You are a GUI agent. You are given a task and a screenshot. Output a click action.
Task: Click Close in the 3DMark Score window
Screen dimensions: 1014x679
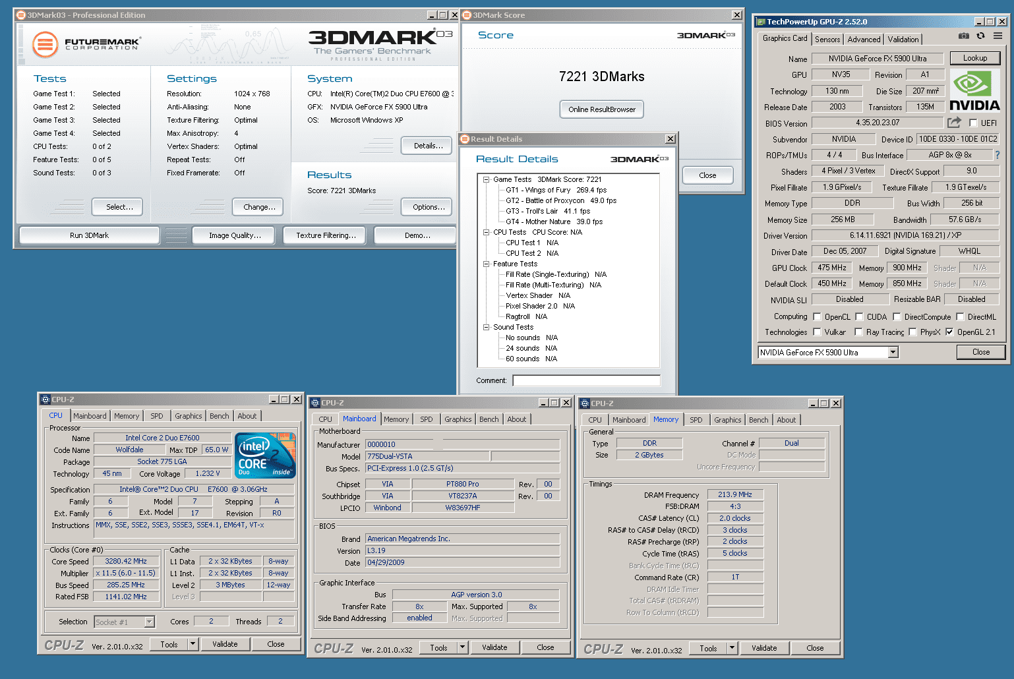tap(707, 175)
